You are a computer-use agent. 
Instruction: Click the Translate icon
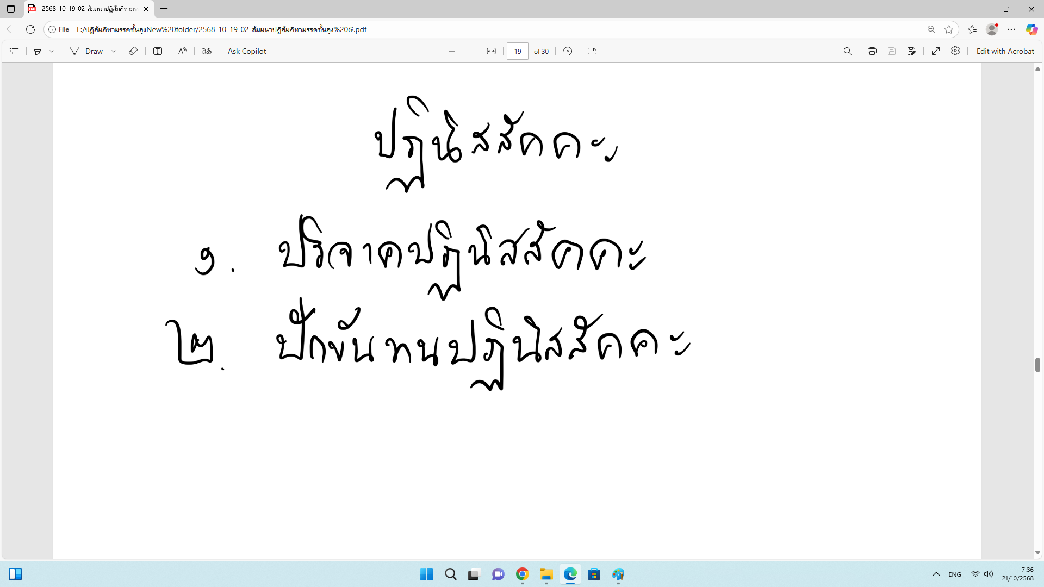coord(207,51)
